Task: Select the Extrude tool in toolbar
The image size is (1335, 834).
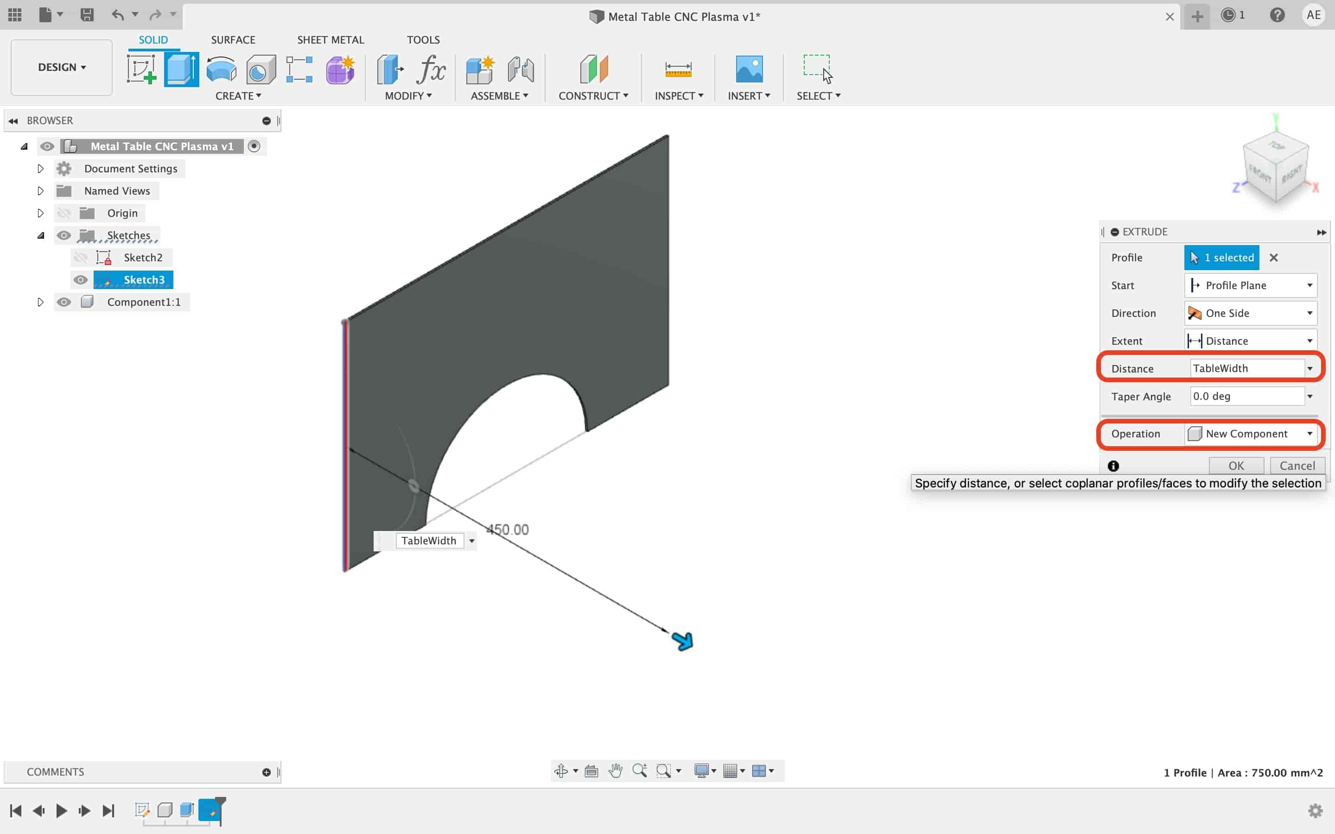Action: pos(182,69)
